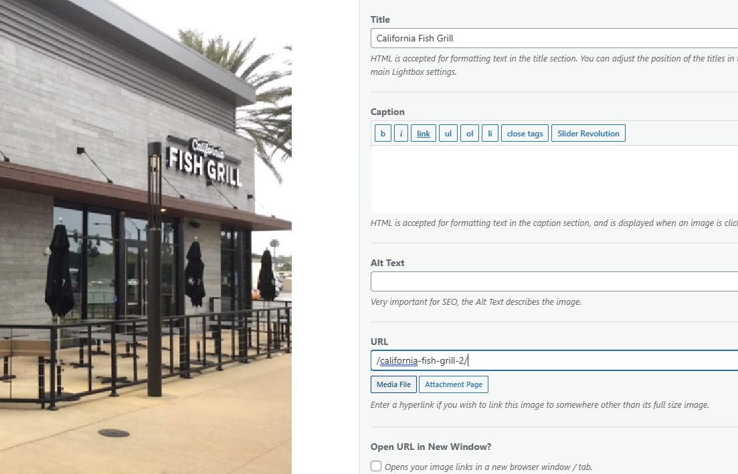The image size is (738, 474).
Task: Click the 'li' list item button
Action: [490, 134]
